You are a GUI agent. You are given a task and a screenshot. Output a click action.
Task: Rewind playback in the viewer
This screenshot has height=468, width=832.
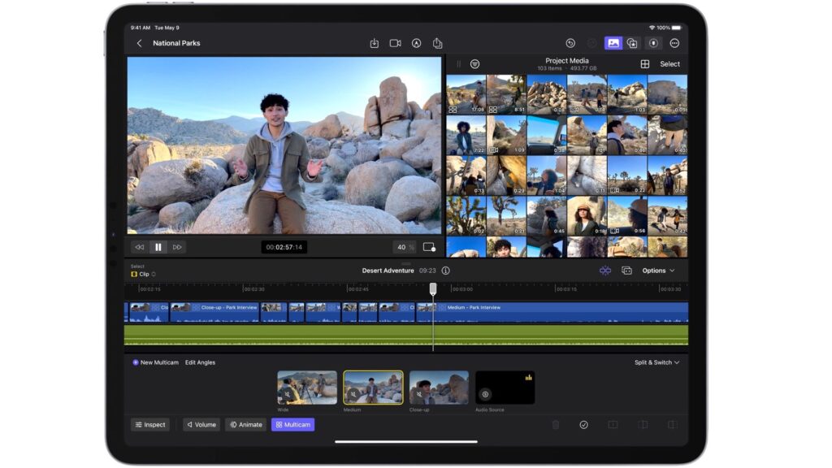point(140,247)
